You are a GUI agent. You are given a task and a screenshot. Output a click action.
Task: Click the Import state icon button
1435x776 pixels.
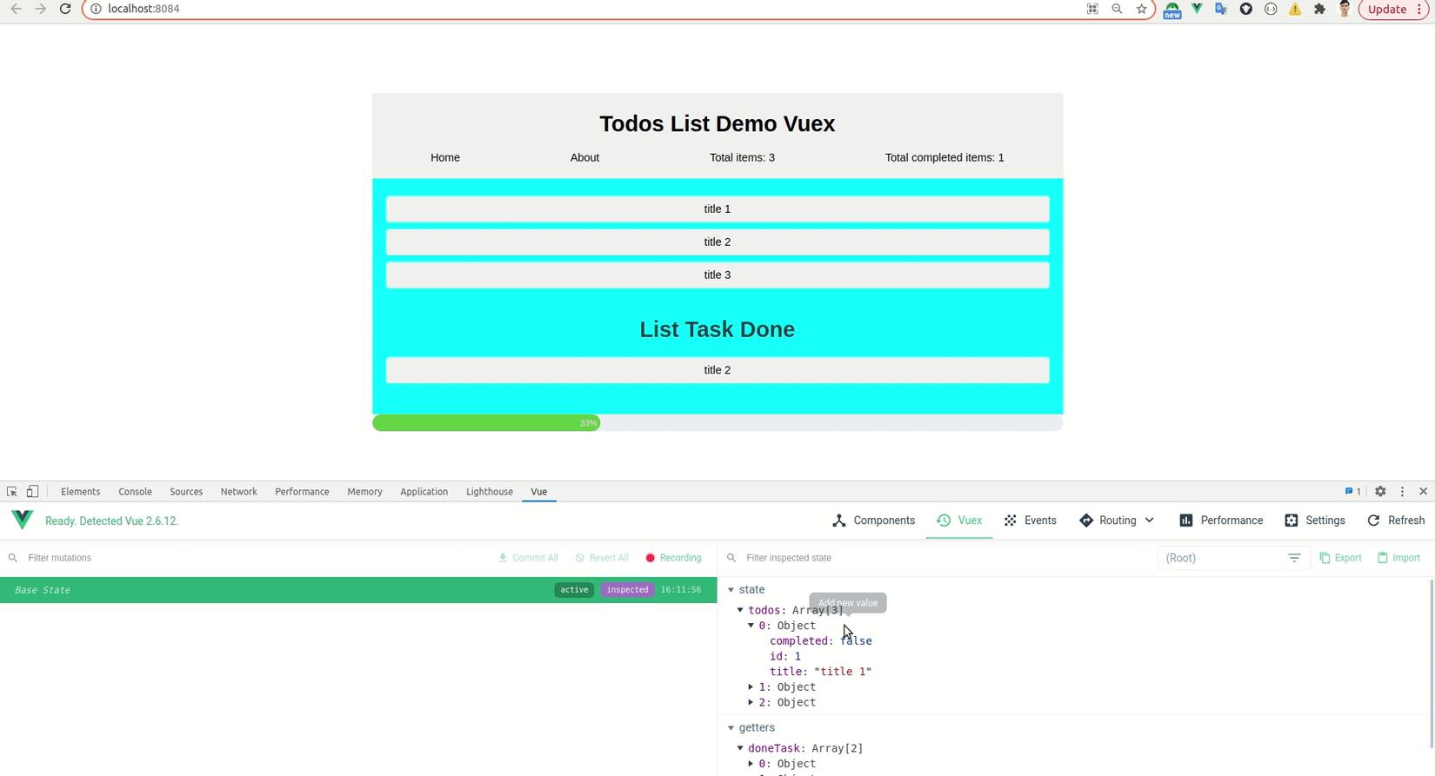click(1398, 558)
